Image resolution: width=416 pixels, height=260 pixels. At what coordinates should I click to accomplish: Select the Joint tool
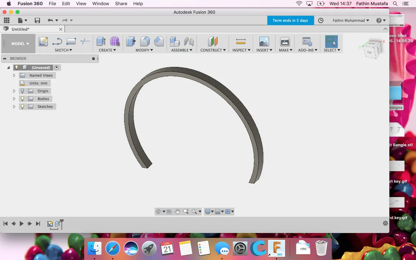189,42
